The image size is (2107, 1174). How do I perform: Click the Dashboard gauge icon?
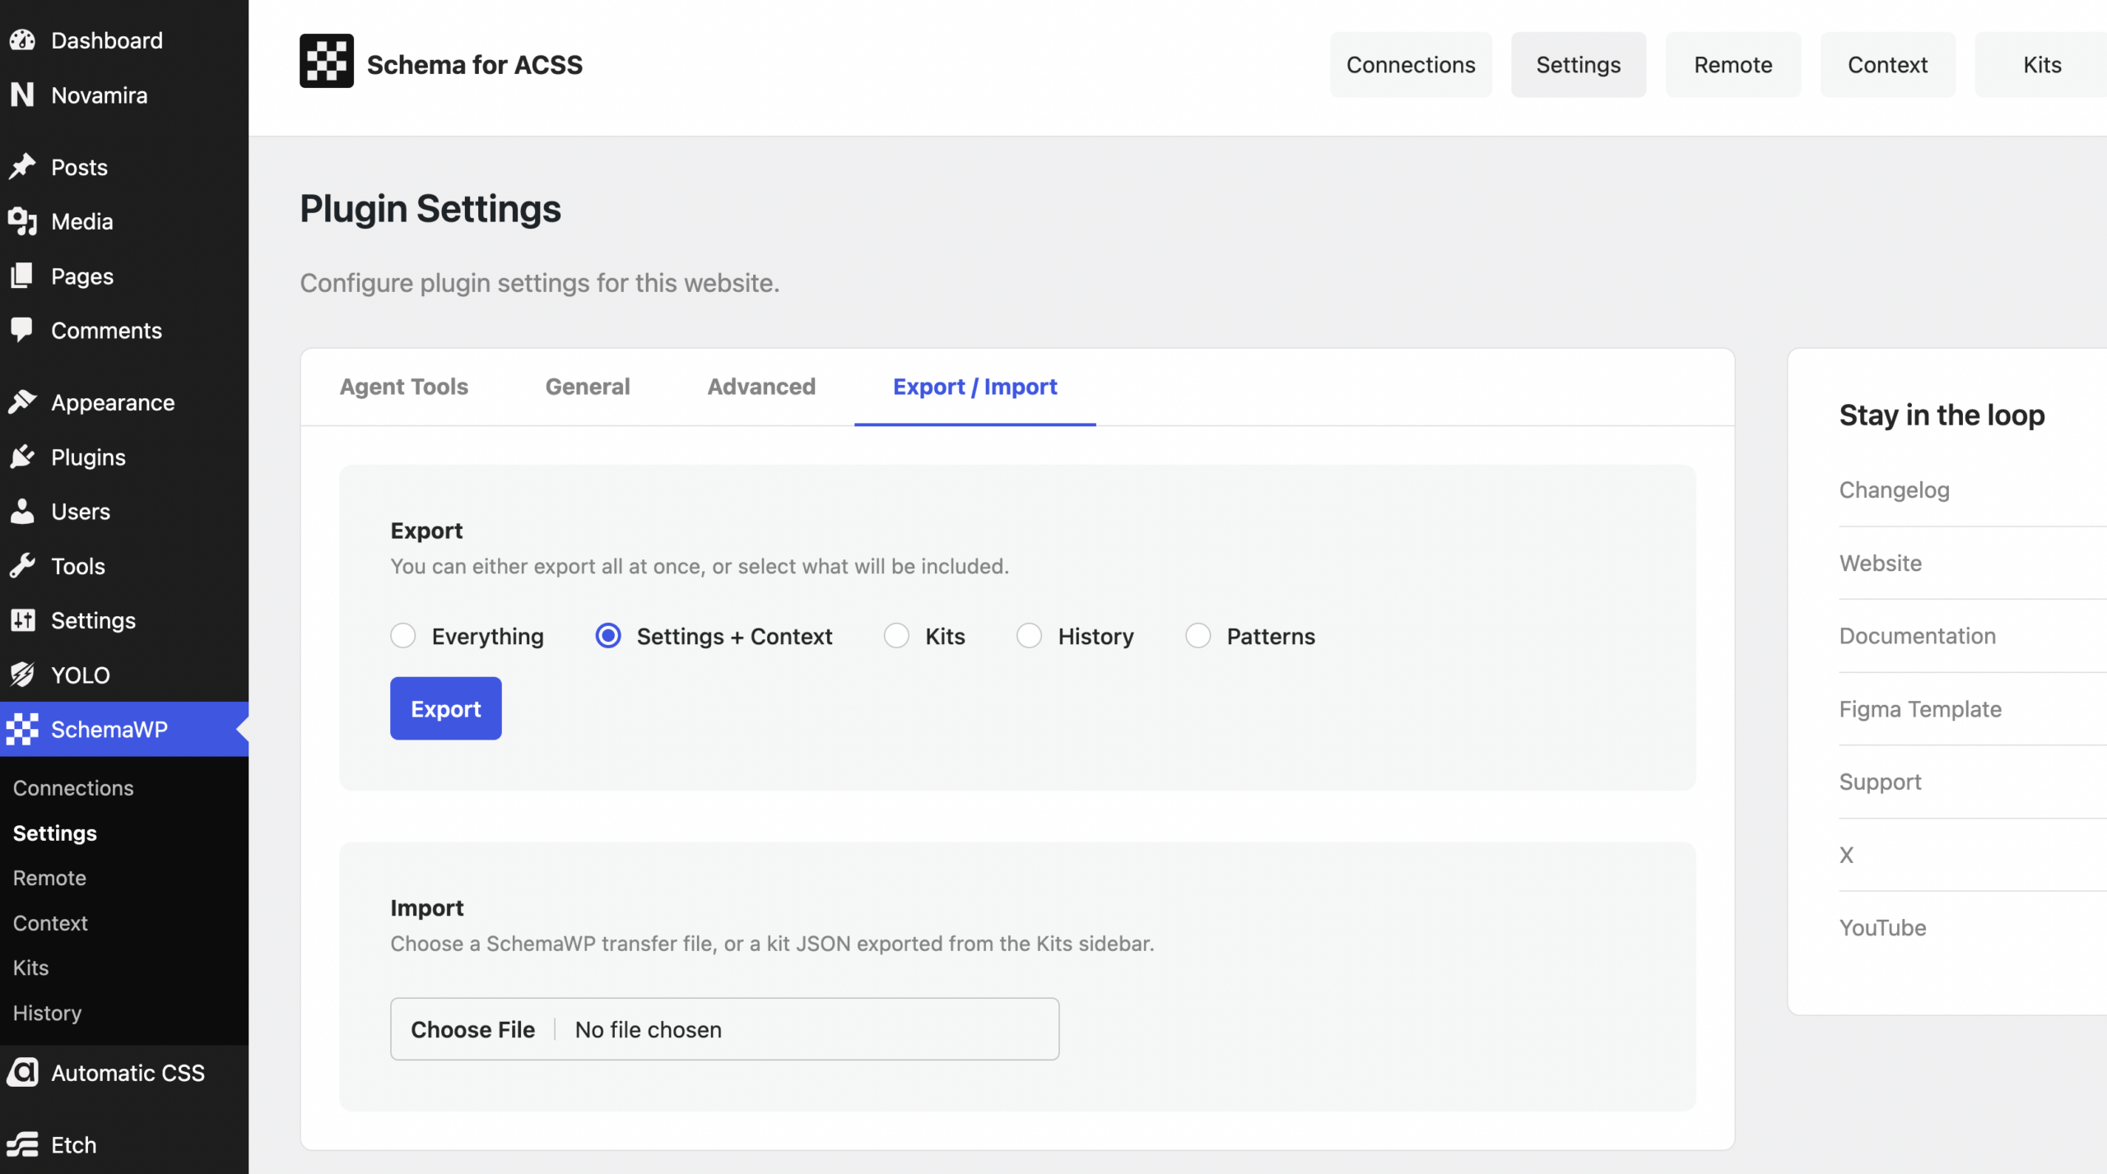[22, 39]
